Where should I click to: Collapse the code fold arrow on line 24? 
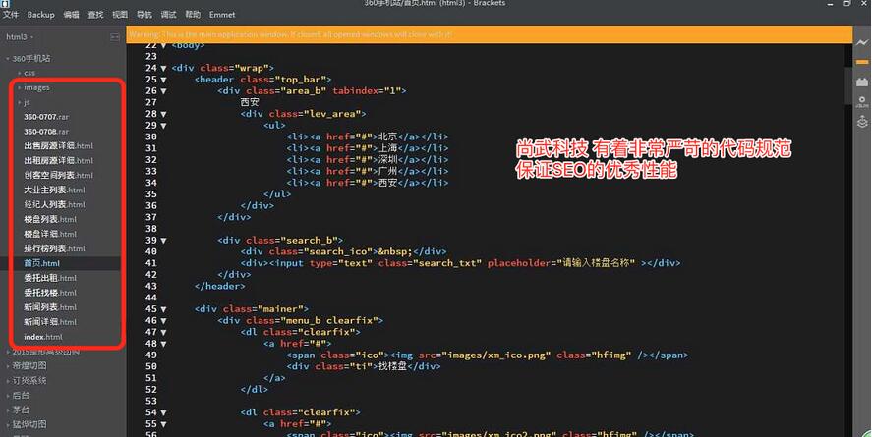(x=164, y=68)
